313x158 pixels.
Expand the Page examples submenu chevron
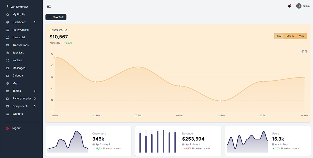35,99
